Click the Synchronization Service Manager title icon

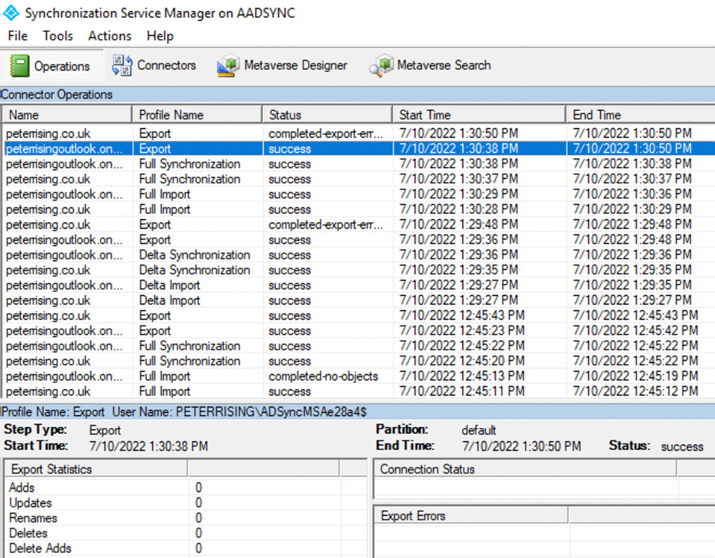[x=11, y=13]
